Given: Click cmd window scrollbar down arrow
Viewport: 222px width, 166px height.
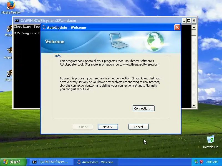Looking at the screenshot, I should 194,105.
